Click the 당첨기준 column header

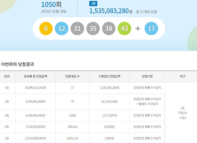pyautogui.click(x=147, y=76)
